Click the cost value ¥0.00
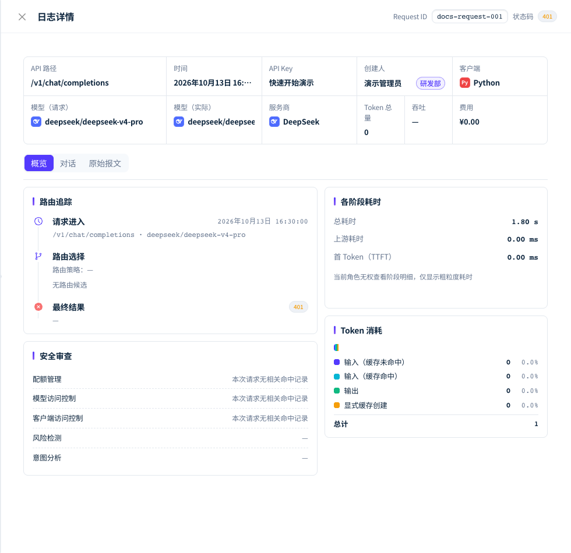Image resolution: width=571 pixels, height=553 pixels. (470, 122)
